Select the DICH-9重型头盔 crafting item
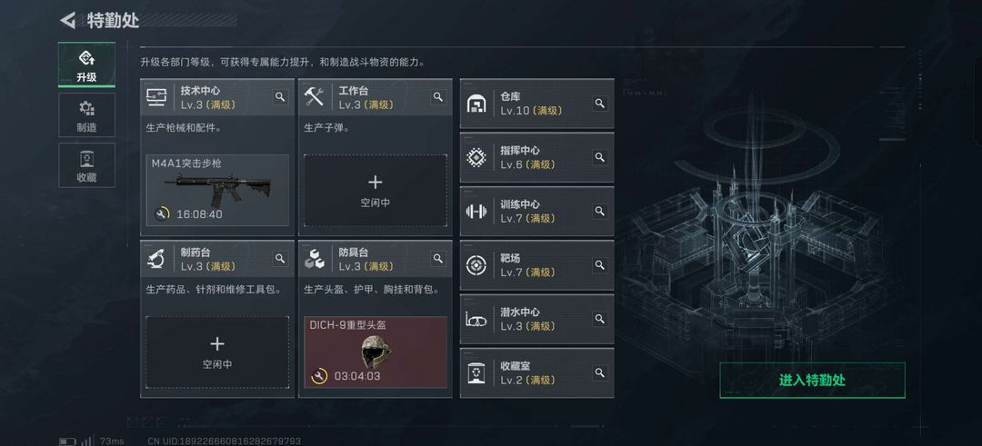The height and width of the screenshot is (446, 982). (x=376, y=352)
